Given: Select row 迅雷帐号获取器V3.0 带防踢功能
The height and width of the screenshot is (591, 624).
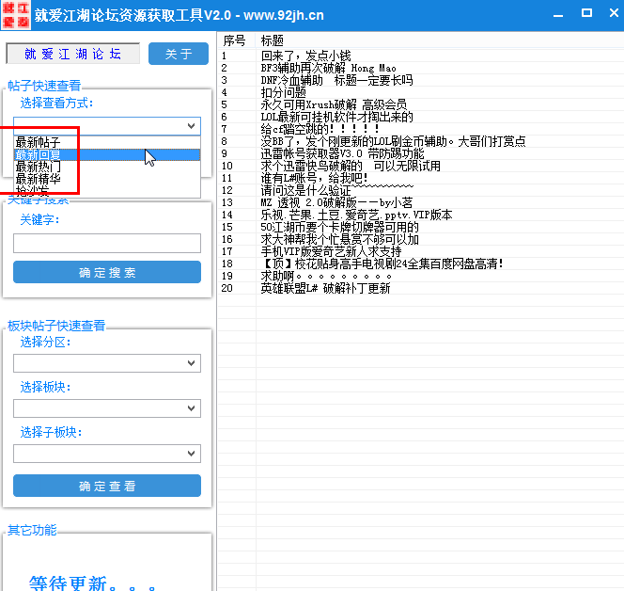Looking at the screenshot, I should coord(421,153).
